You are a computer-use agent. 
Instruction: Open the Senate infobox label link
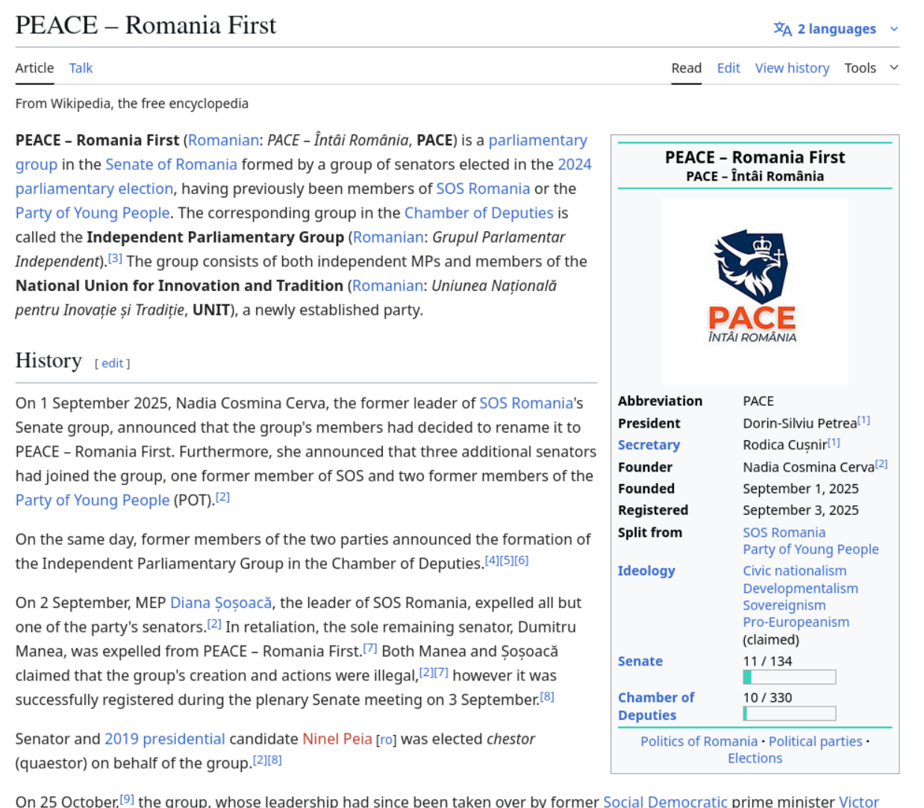point(640,661)
